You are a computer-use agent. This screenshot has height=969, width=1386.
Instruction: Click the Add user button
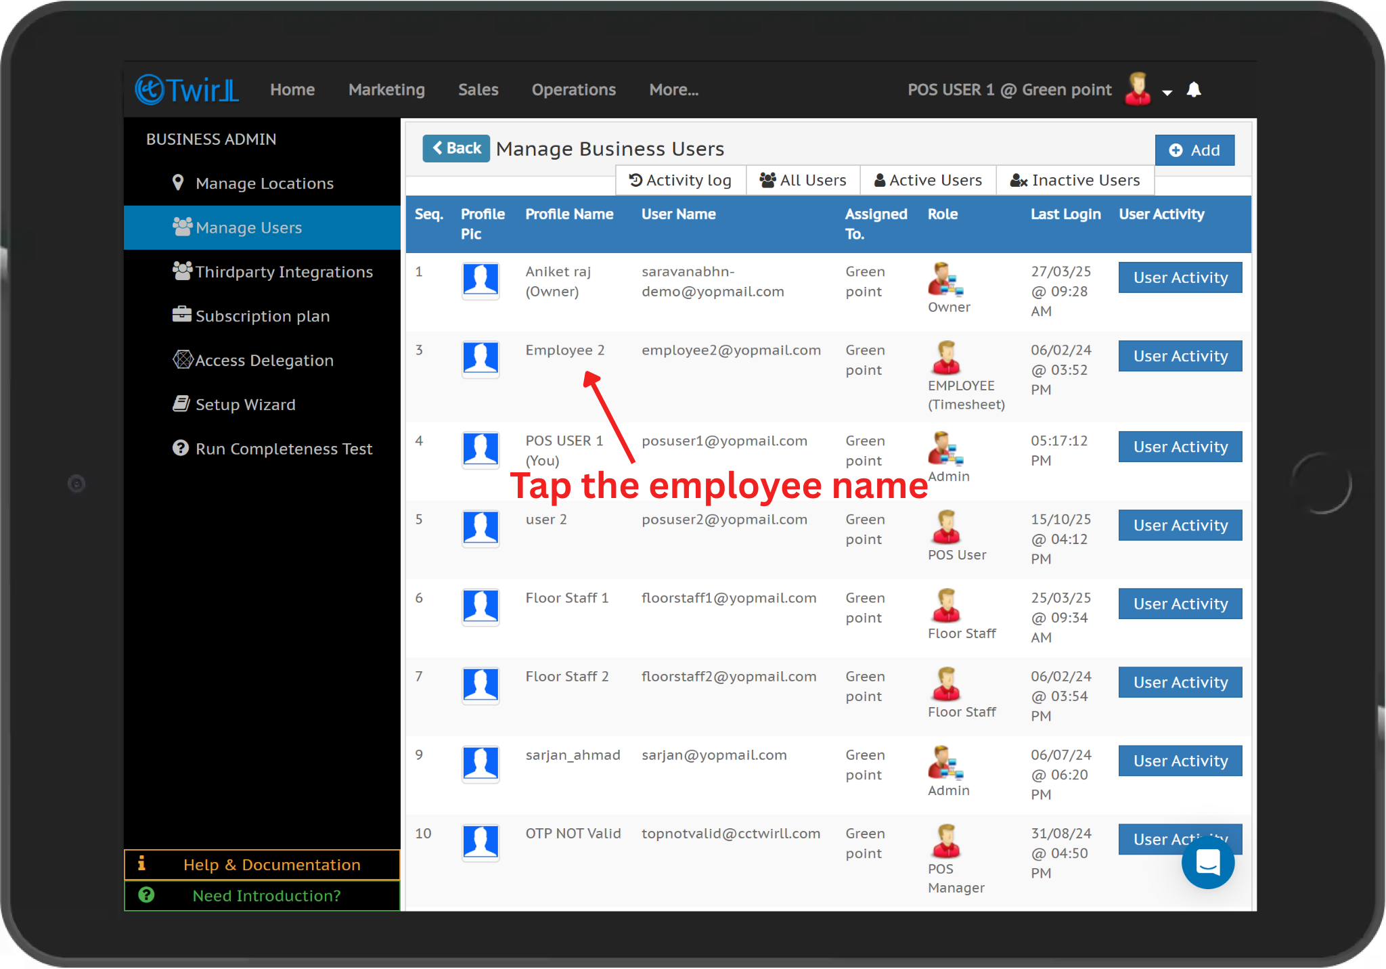pyautogui.click(x=1194, y=150)
